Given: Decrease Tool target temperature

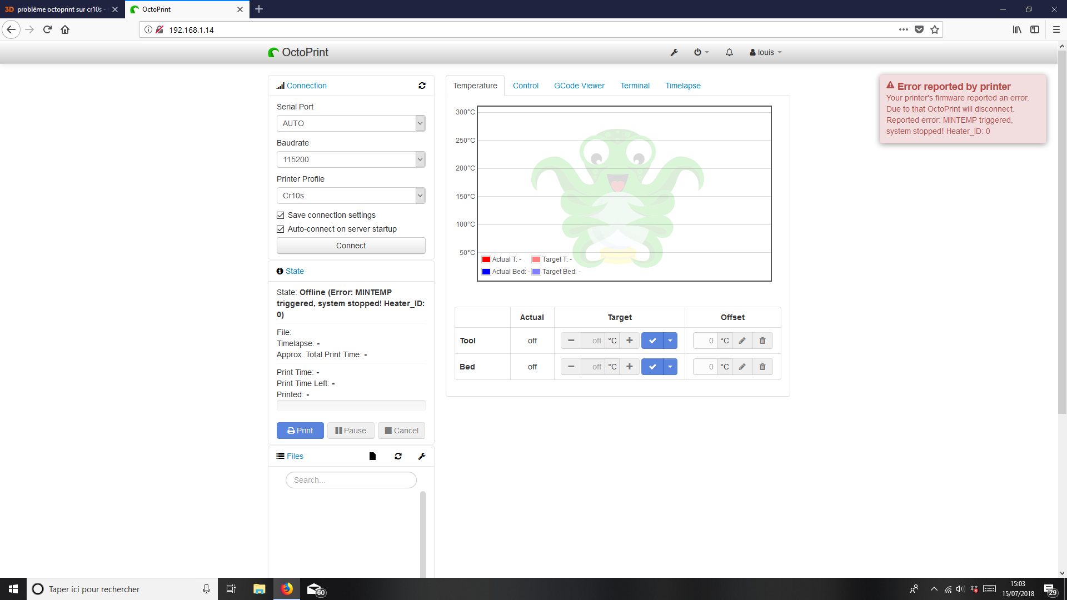Looking at the screenshot, I should [x=571, y=341].
